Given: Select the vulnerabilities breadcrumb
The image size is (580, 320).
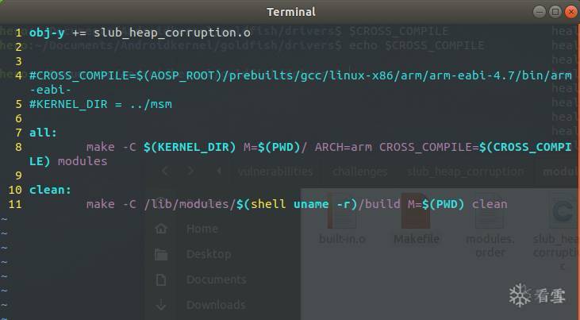Looking at the screenshot, I should point(275,172).
